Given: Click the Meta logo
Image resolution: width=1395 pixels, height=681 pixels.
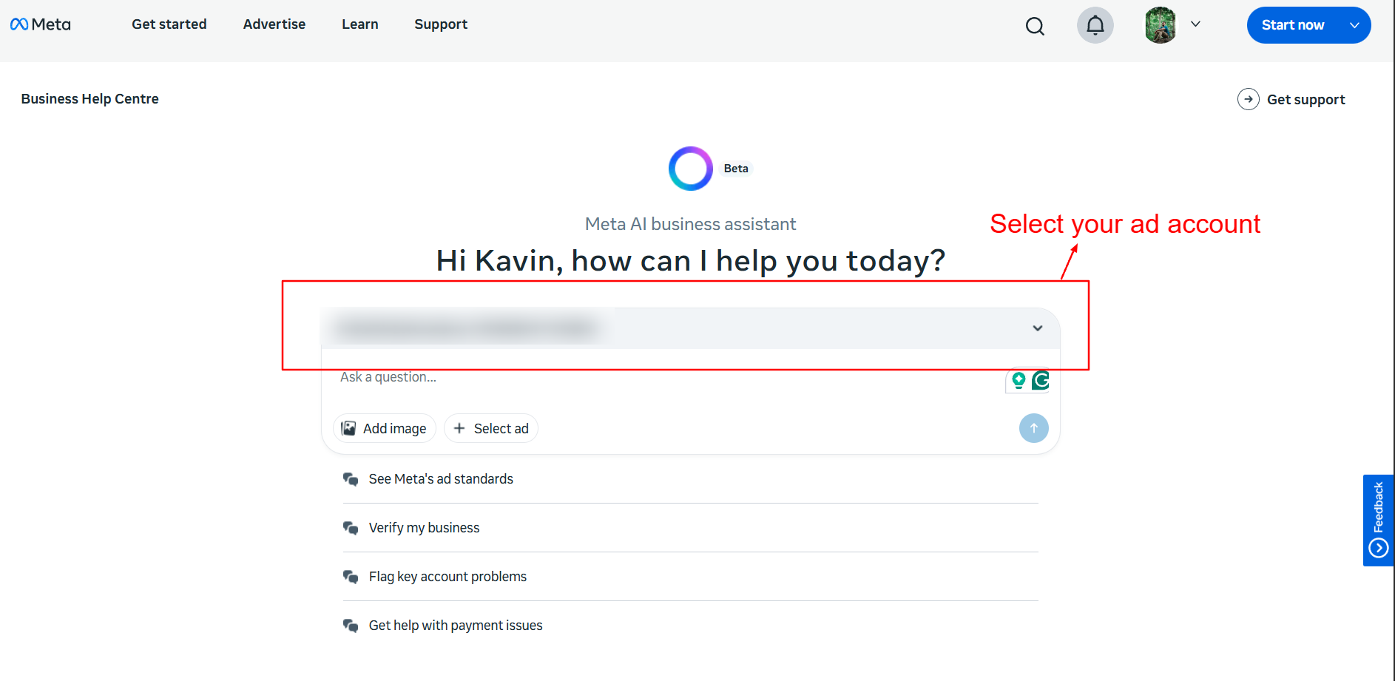Looking at the screenshot, I should (41, 24).
